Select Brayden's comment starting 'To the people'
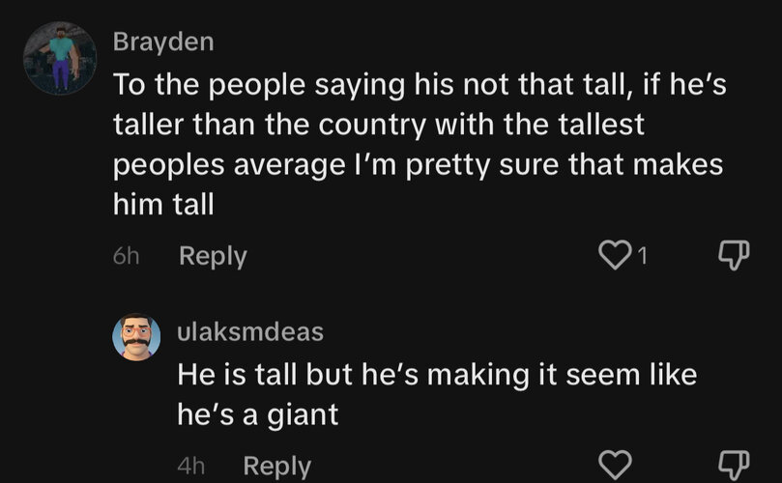Image resolution: width=782 pixels, height=483 pixels. pos(420,144)
